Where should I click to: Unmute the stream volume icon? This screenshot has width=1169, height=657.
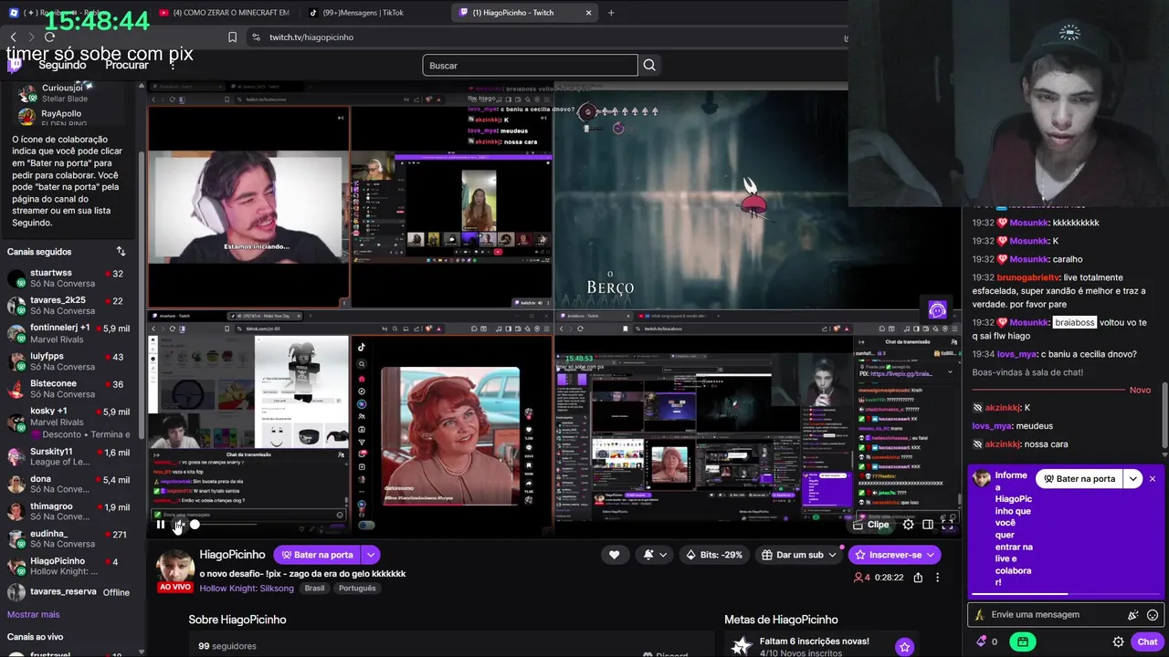point(178,525)
